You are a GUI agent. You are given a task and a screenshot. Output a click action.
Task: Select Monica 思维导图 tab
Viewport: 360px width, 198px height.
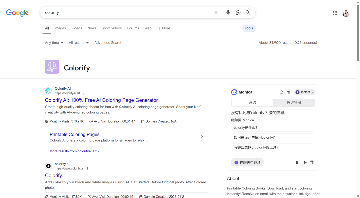294,103
